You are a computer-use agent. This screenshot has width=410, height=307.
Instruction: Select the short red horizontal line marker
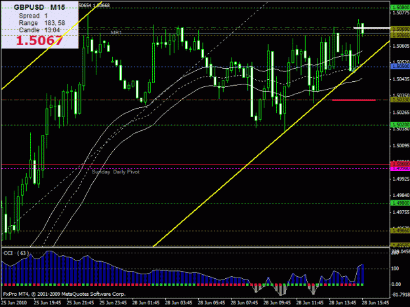pos(354,99)
